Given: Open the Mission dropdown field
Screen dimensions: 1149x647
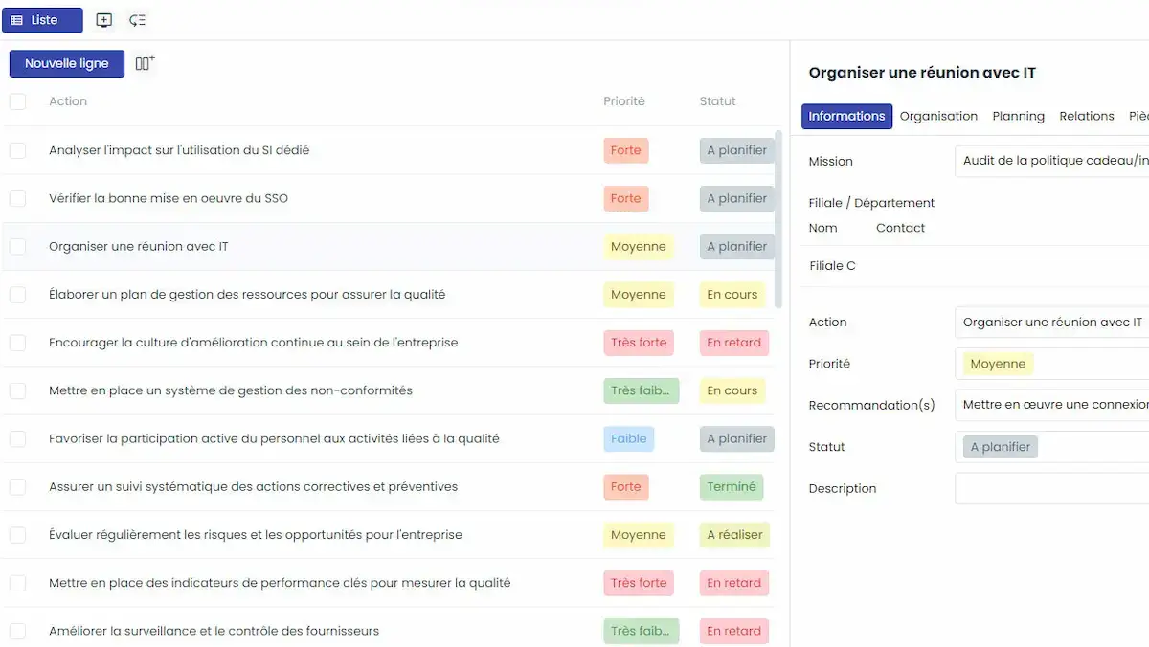Looking at the screenshot, I should pyautogui.click(x=1051, y=161).
